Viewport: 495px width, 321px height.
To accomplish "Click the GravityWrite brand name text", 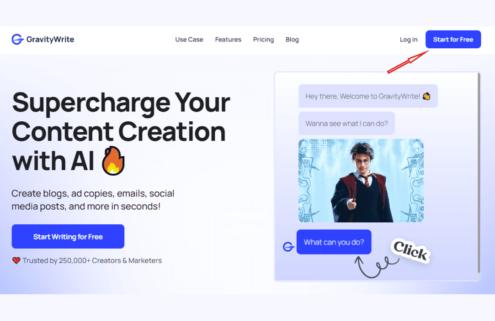I will [x=50, y=39].
